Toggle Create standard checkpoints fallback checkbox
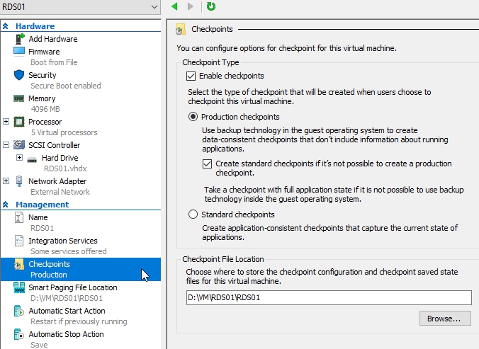The width and height of the screenshot is (479, 349). click(207, 164)
